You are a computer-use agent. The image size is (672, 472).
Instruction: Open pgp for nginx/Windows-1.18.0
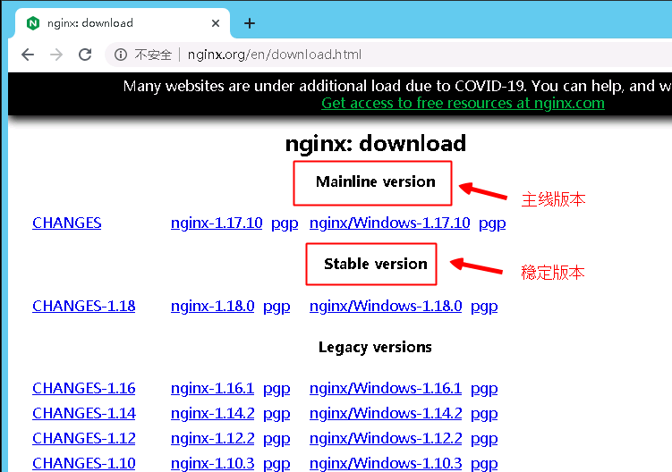coord(484,307)
